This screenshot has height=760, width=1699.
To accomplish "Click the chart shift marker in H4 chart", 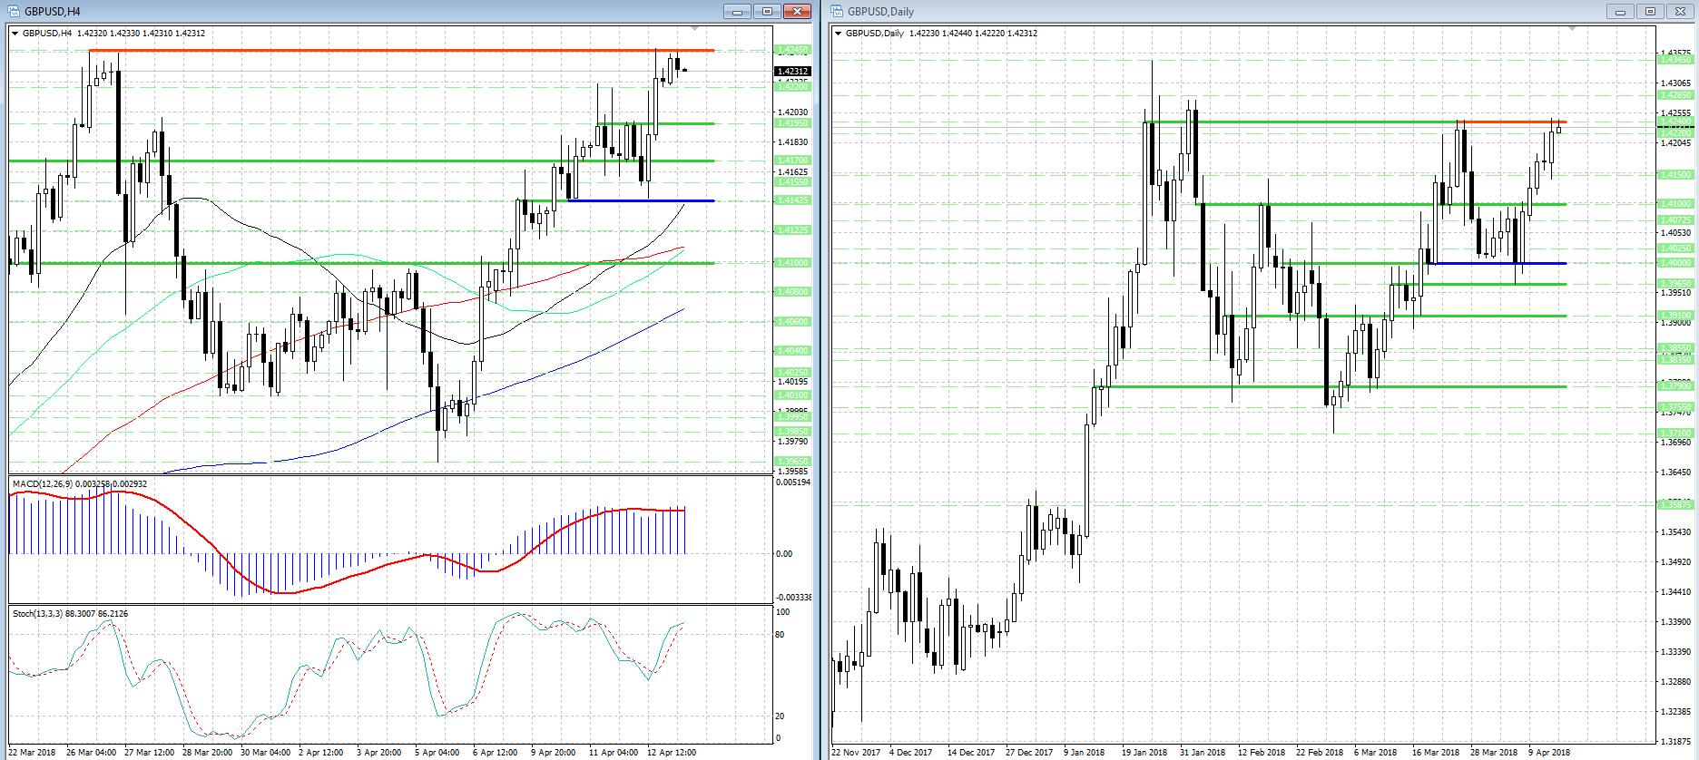I will (694, 28).
